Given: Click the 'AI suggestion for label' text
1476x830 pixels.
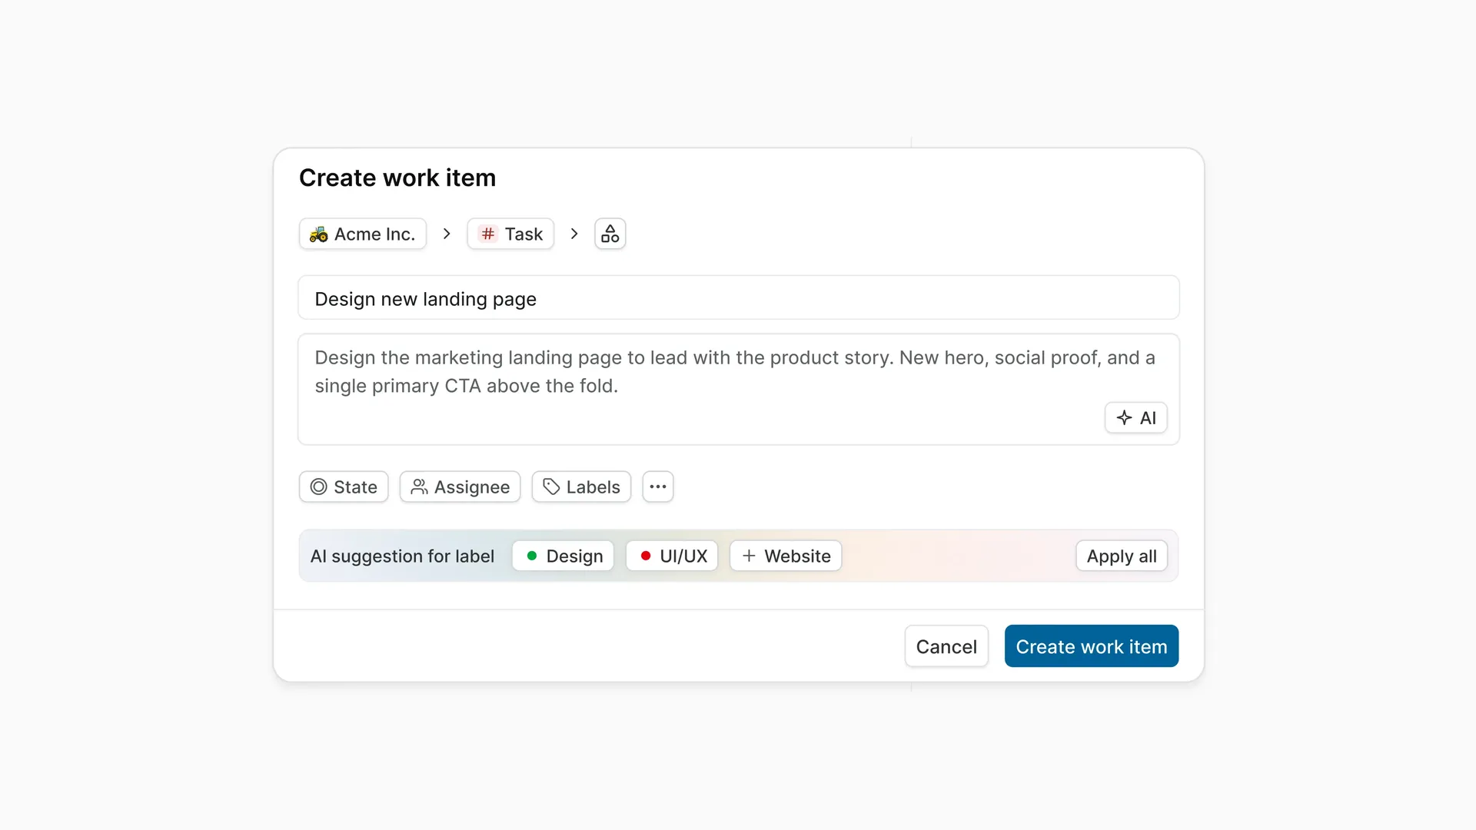Looking at the screenshot, I should tap(402, 556).
